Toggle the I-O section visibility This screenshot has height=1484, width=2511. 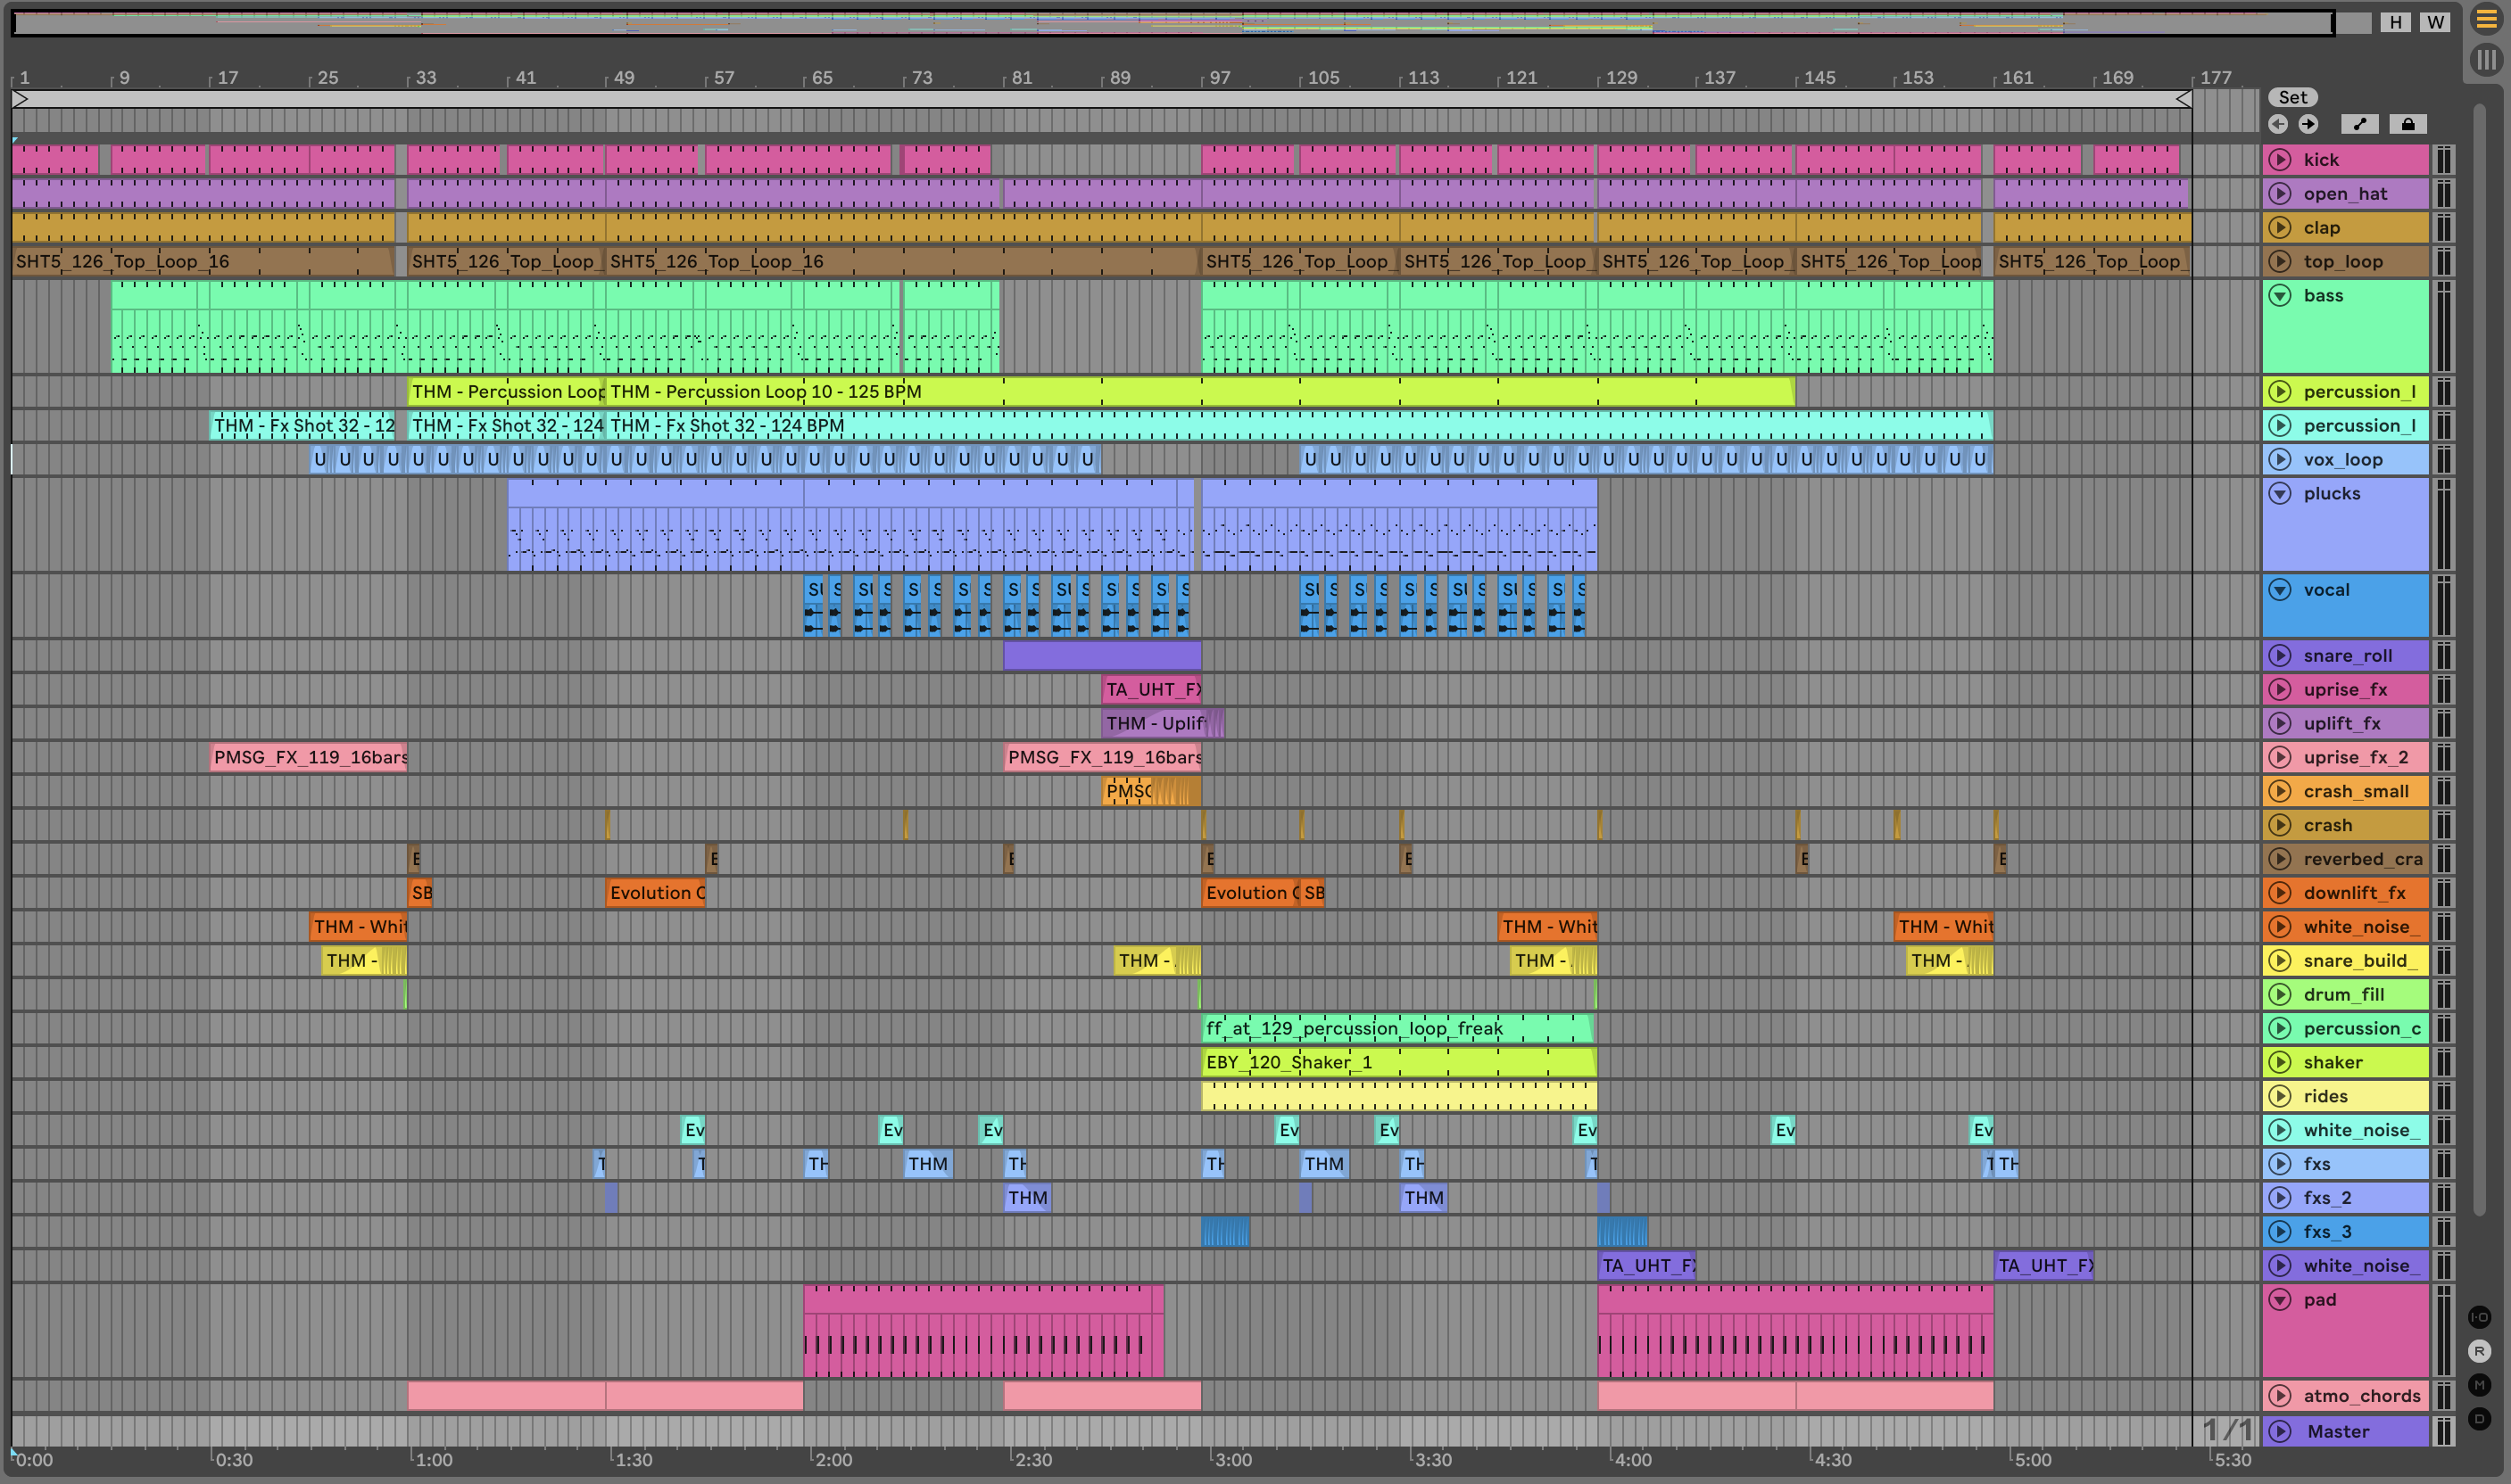coord(2479,1317)
